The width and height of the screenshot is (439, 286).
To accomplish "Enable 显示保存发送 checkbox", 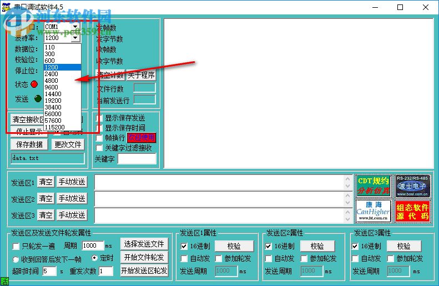I will [99, 118].
